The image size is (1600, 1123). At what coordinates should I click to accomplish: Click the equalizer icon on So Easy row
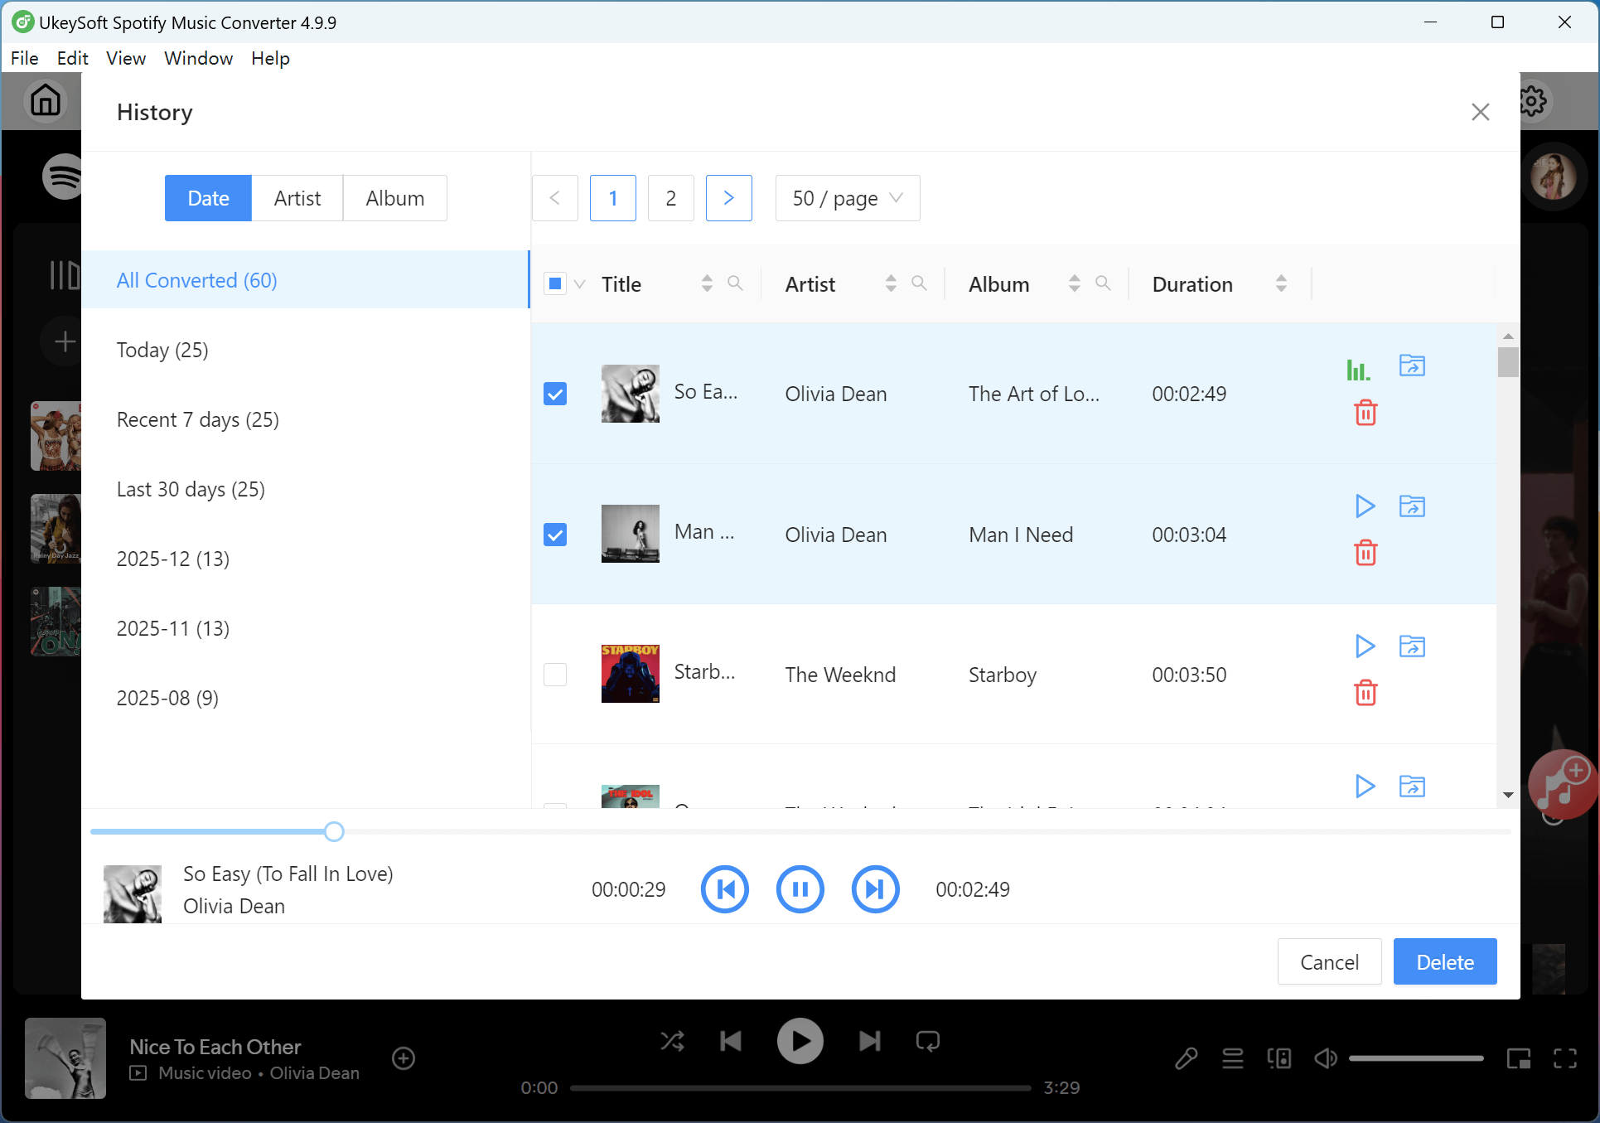(x=1357, y=369)
